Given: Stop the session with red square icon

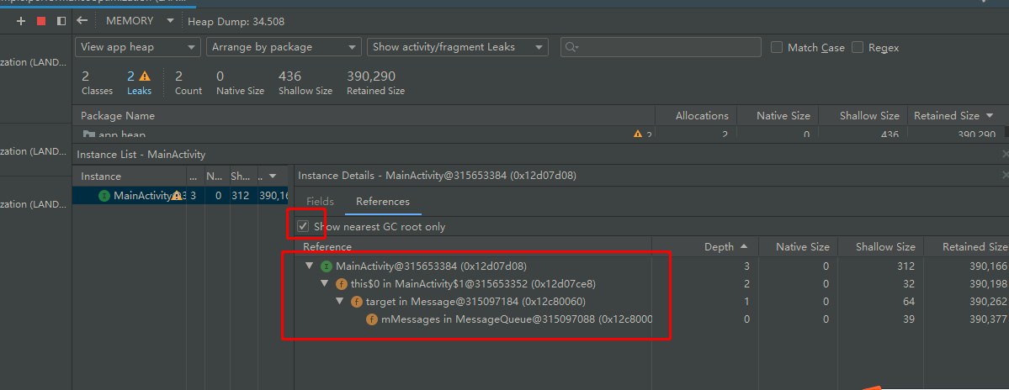Looking at the screenshot, I should (x=41, y=21).
